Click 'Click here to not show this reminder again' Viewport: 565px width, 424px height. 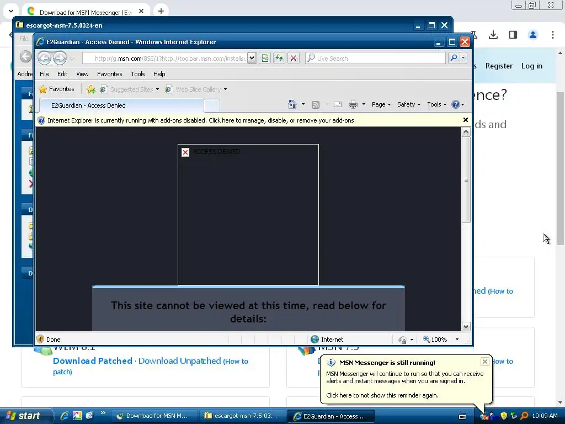(x=382, y=395)
